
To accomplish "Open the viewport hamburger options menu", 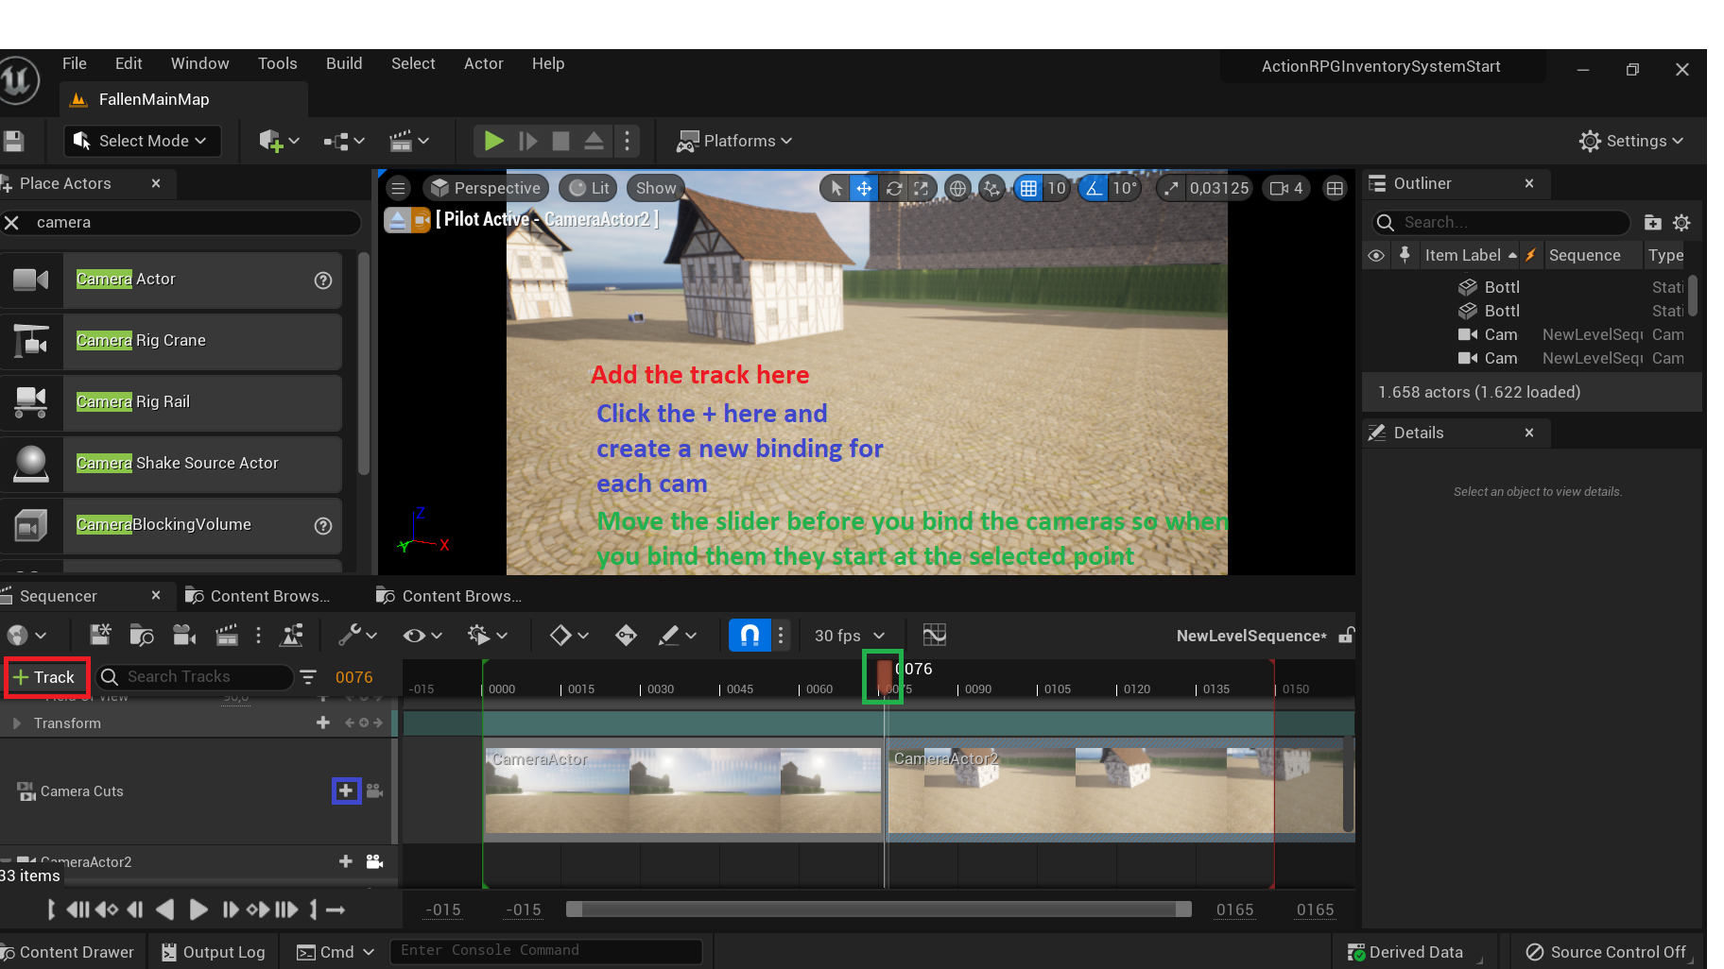I will (399, 188).
